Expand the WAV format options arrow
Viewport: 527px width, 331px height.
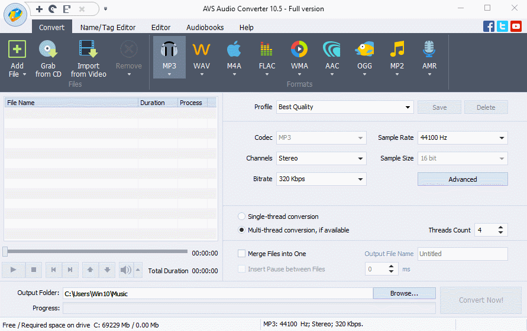click(x=202, y=74)
